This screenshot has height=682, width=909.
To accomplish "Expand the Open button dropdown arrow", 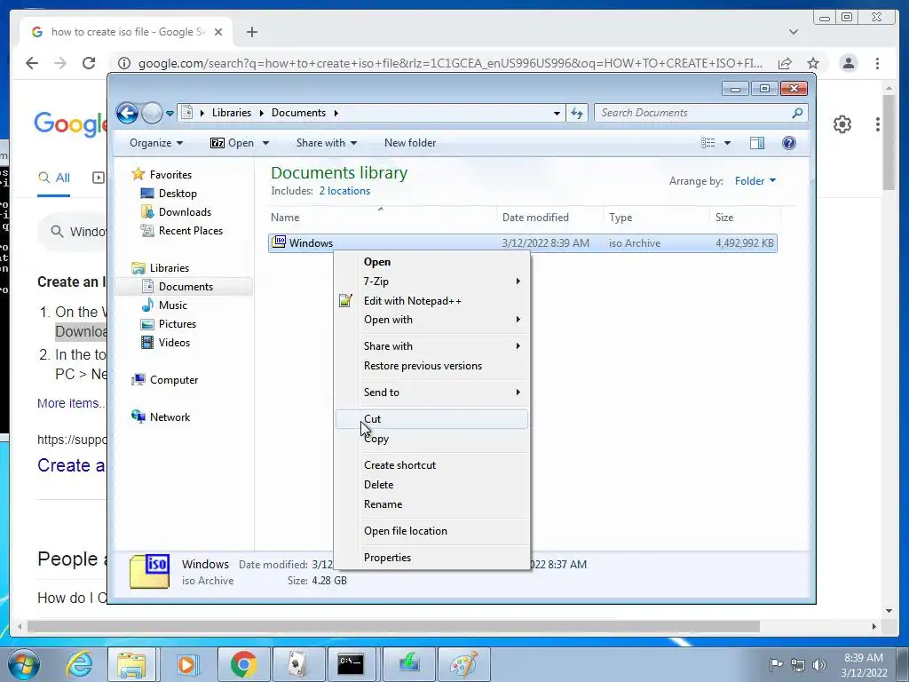I will 265,143.
